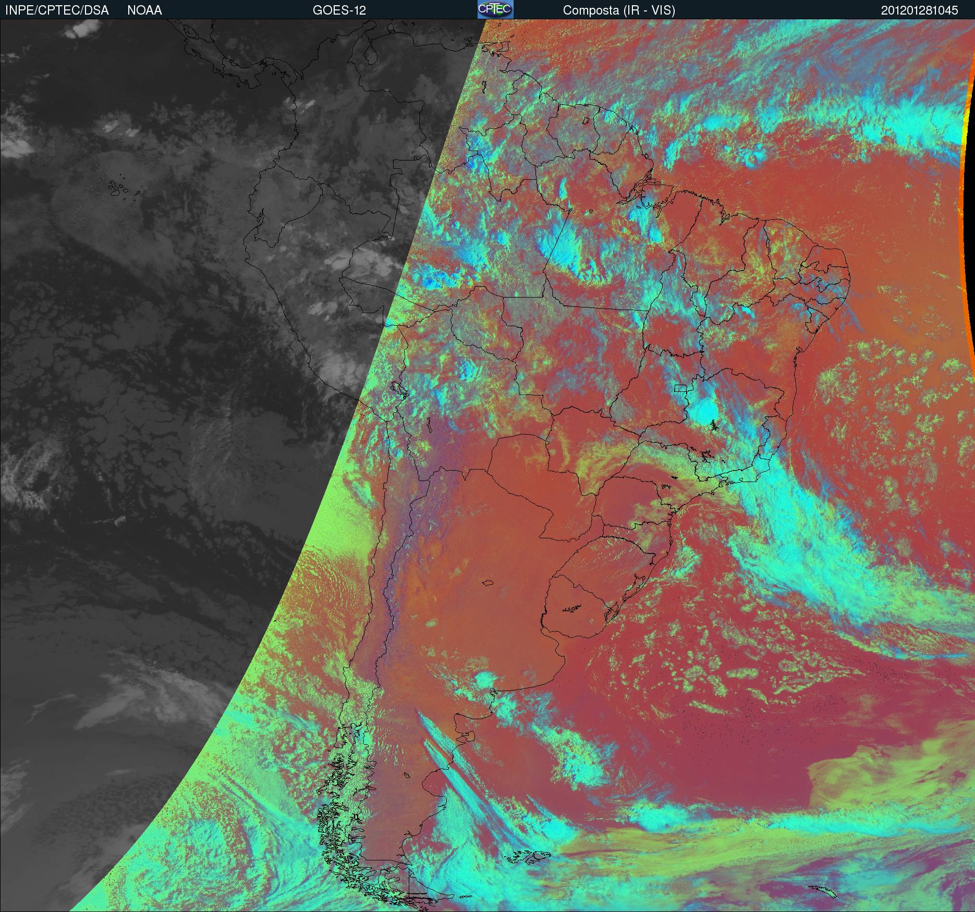Select the 201201281045 timestamp
The width and height of the screenshot is (975, 912).
click(920, 10)
